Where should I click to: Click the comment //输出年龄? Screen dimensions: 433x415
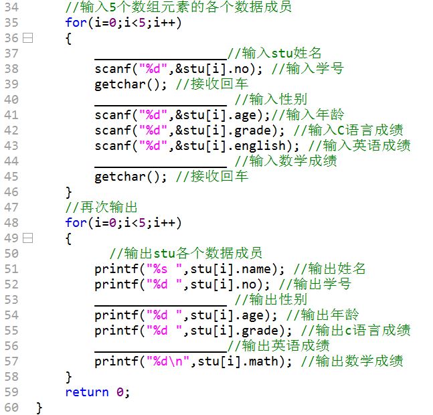323,315
